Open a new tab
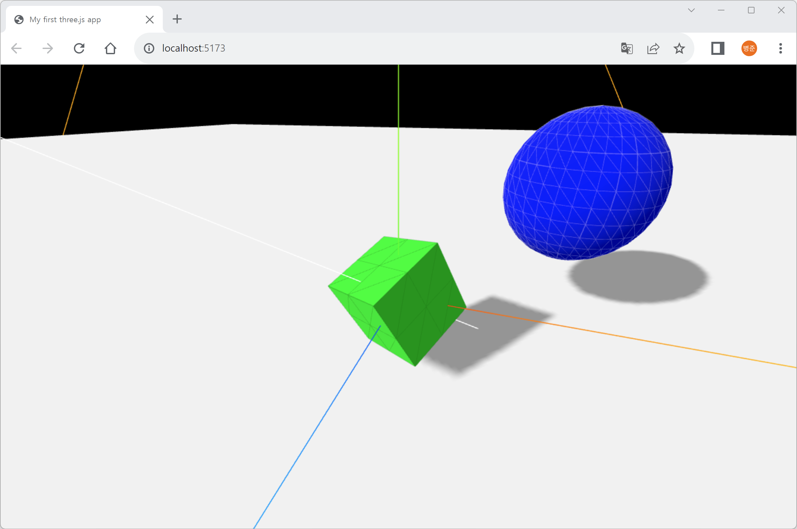 tap(177, 19)
